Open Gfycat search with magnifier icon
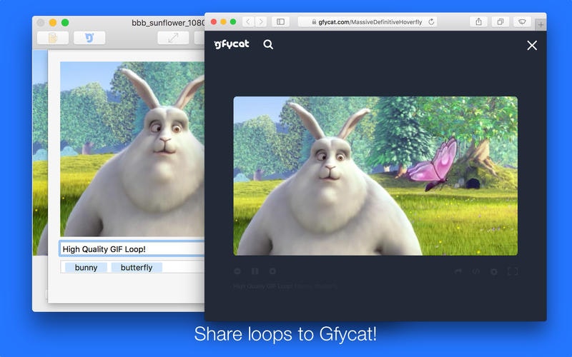The image size is (572, 357). 268,44
